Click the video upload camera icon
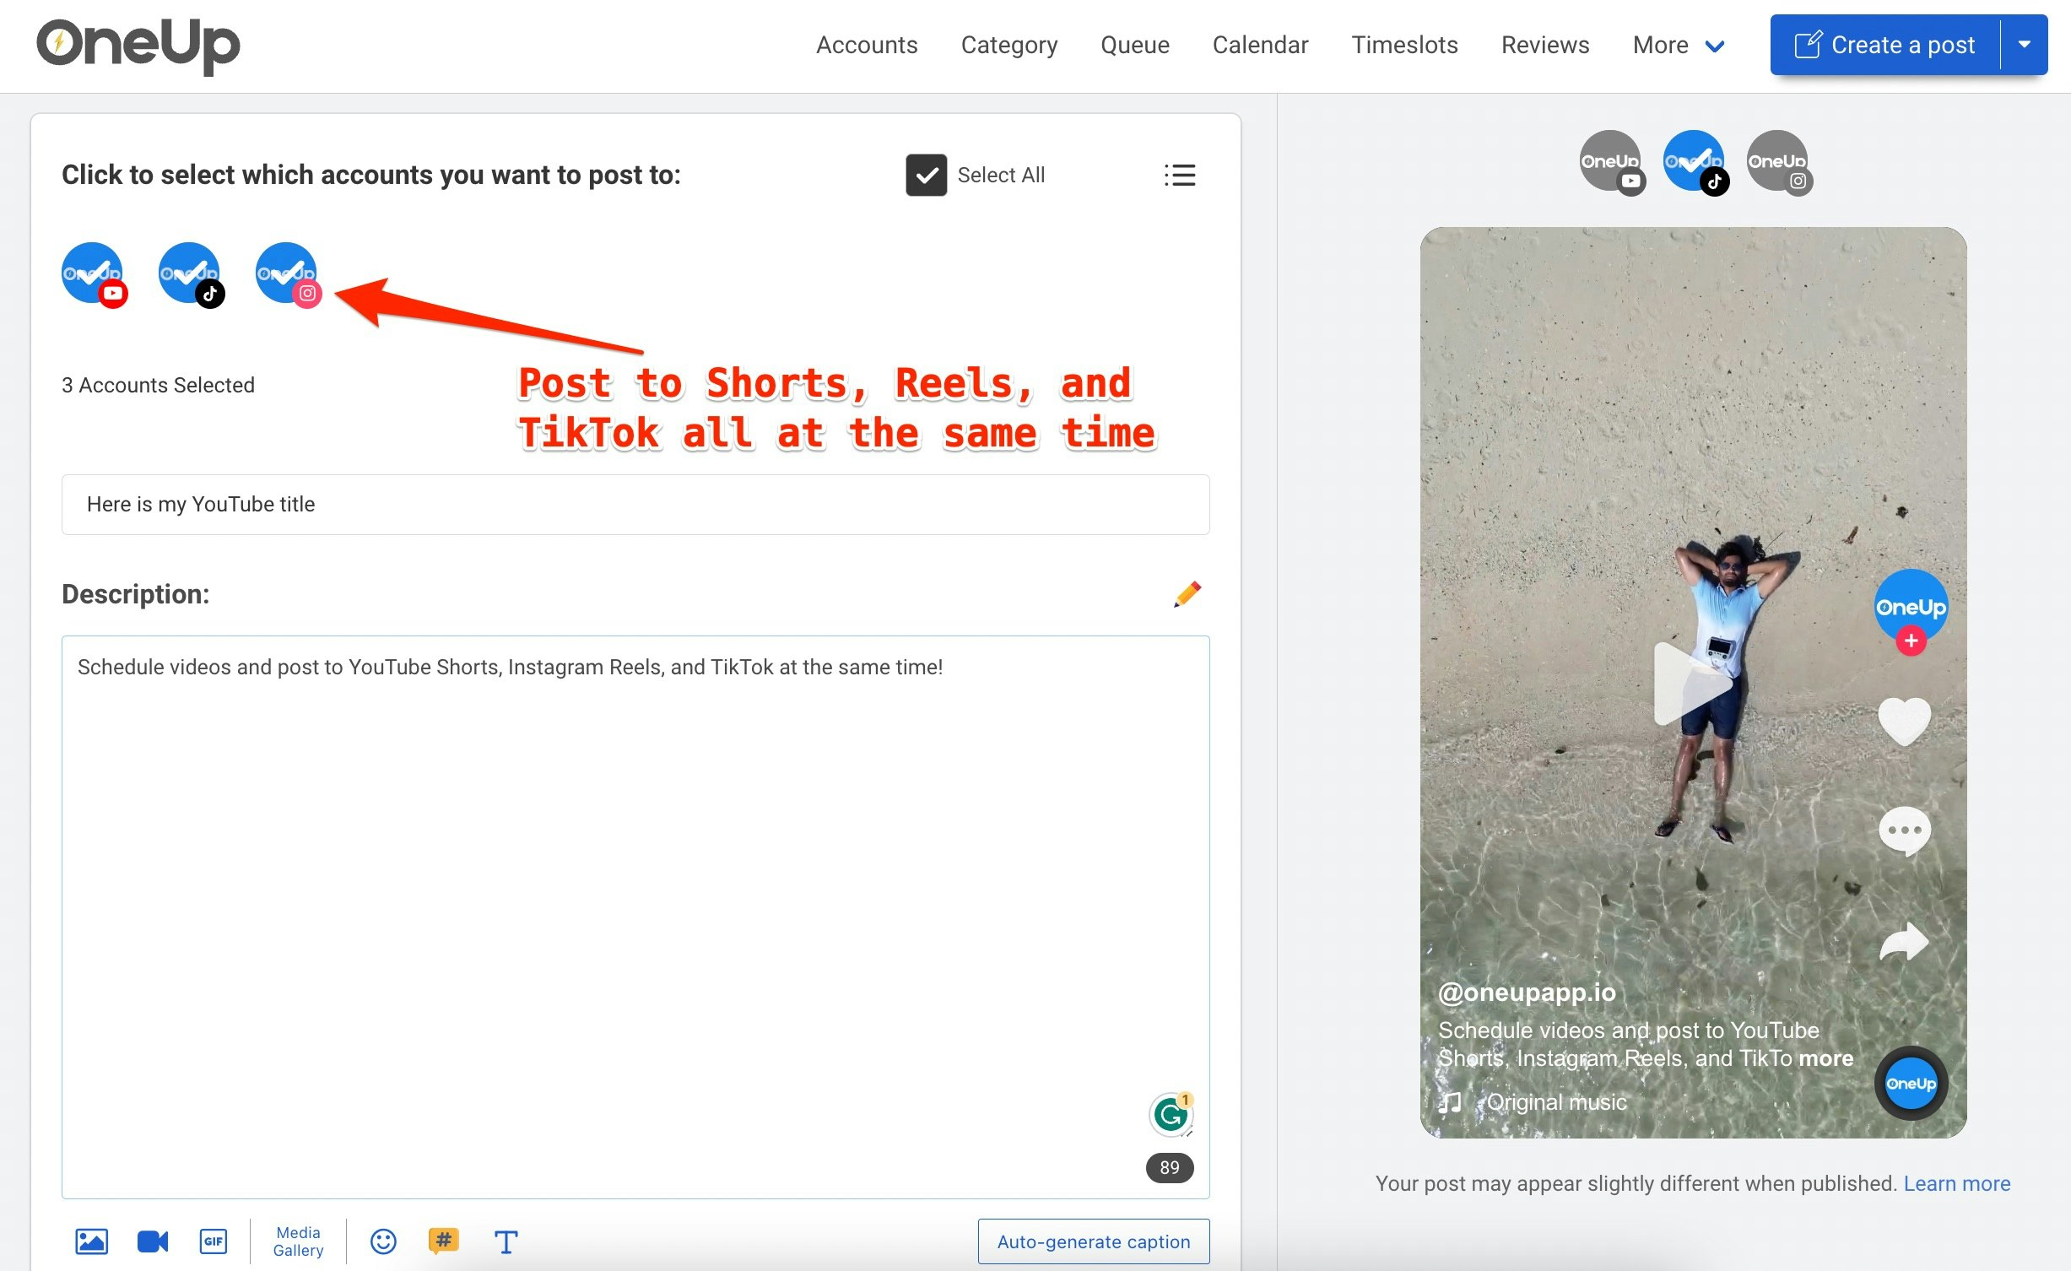This screenshot has width=2071, height=1271. (x=153, y=1241)
